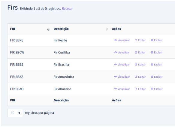This screenshot has width=175, height=128.
Task: Sort table by FIR column arrows
Action: (x=48, y=29)
